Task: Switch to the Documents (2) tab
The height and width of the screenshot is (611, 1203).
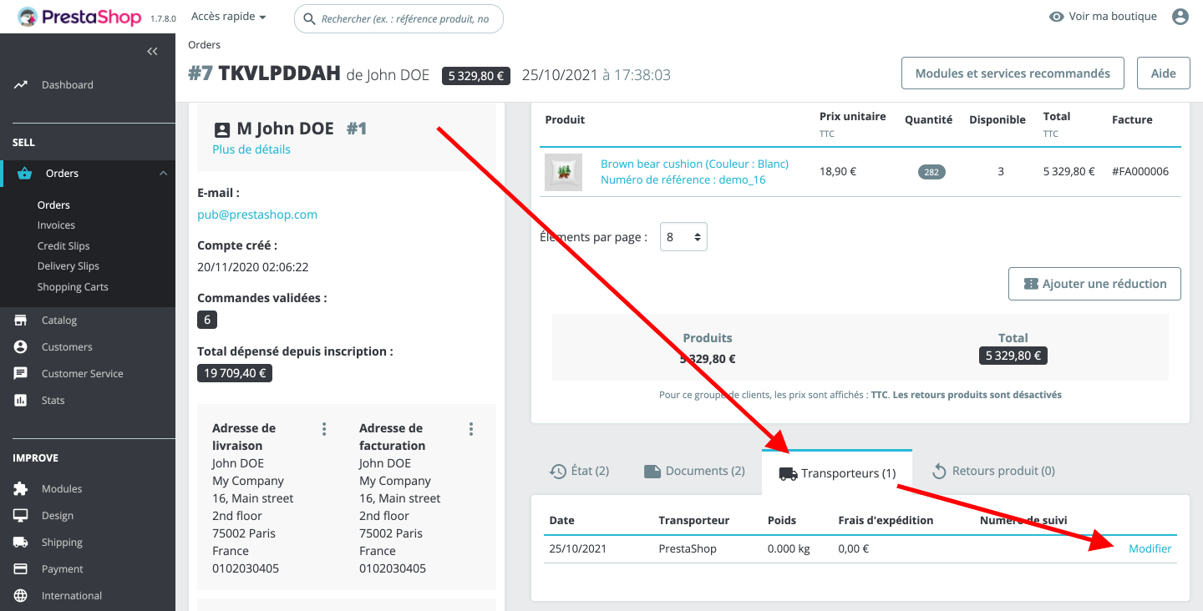Action: tap(694, 472)
